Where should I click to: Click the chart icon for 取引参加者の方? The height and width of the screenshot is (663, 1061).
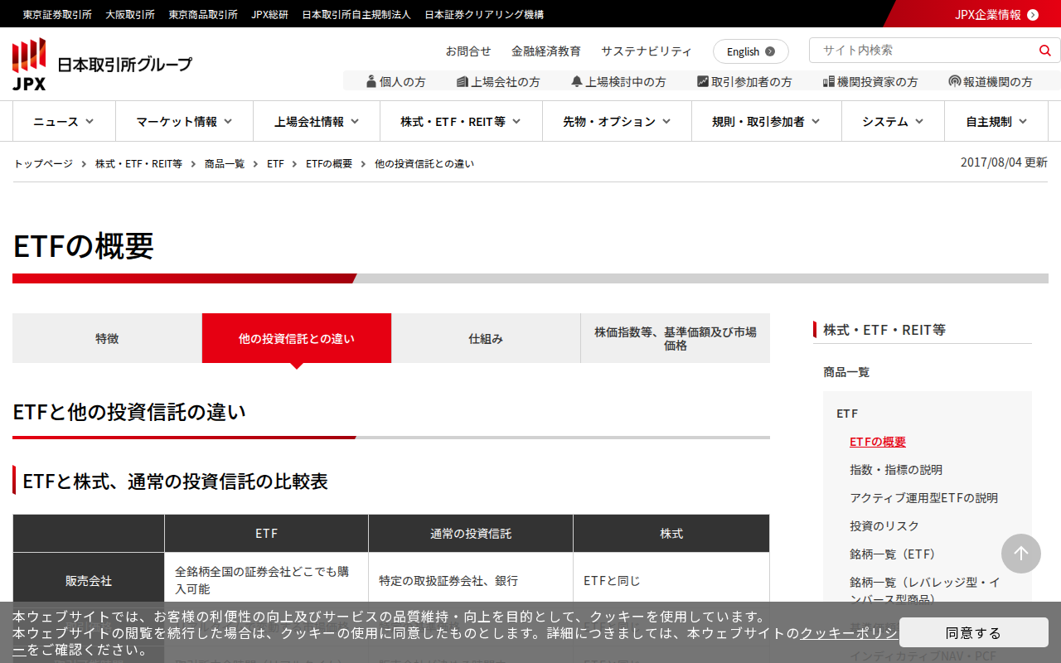pos(703,81)
